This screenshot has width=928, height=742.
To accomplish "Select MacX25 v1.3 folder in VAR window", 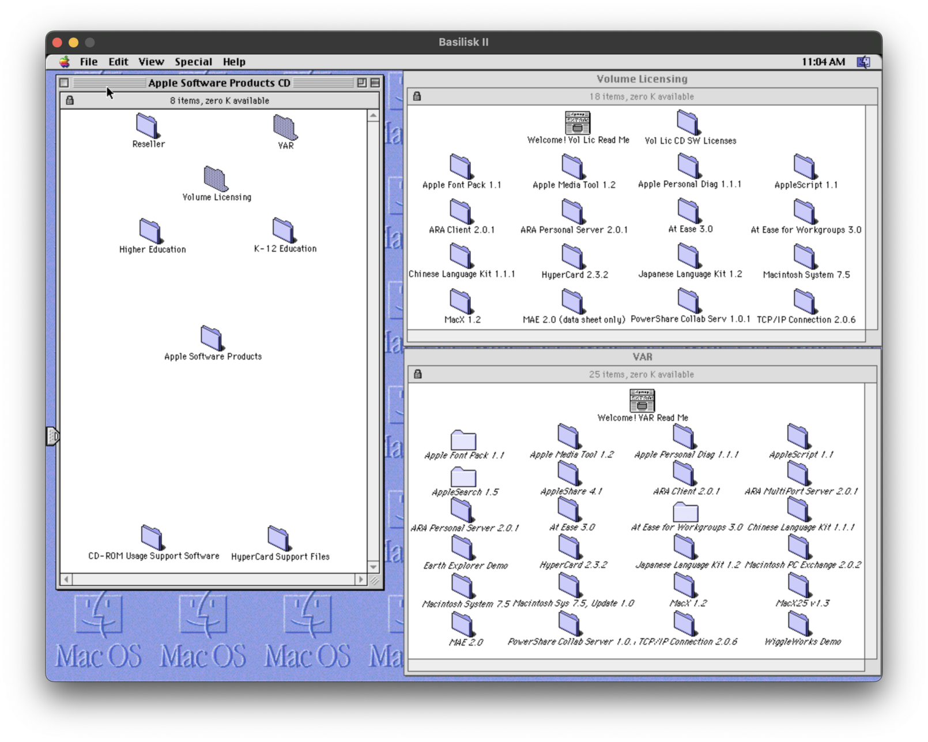I will (x=799, y=586).
